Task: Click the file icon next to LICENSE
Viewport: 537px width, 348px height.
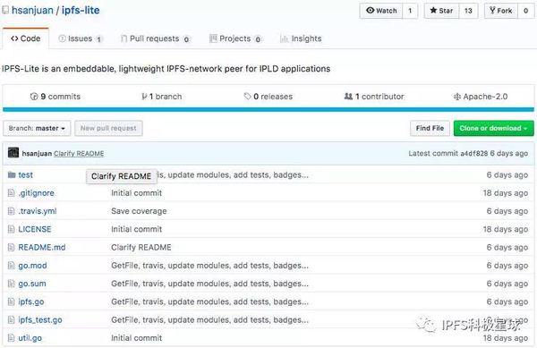Action: tap(12, 229)
